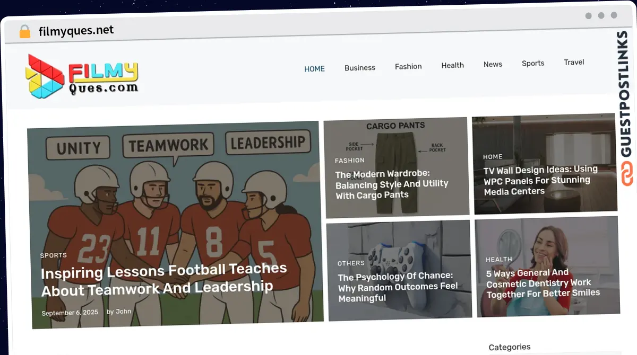Read 5 Ways General And Cosmetic Dentistry
The width and height of the screenshot is (637, 355).
pos(543,283)
